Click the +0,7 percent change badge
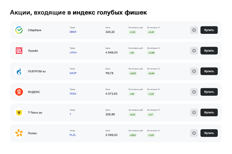 pos(150,115)
